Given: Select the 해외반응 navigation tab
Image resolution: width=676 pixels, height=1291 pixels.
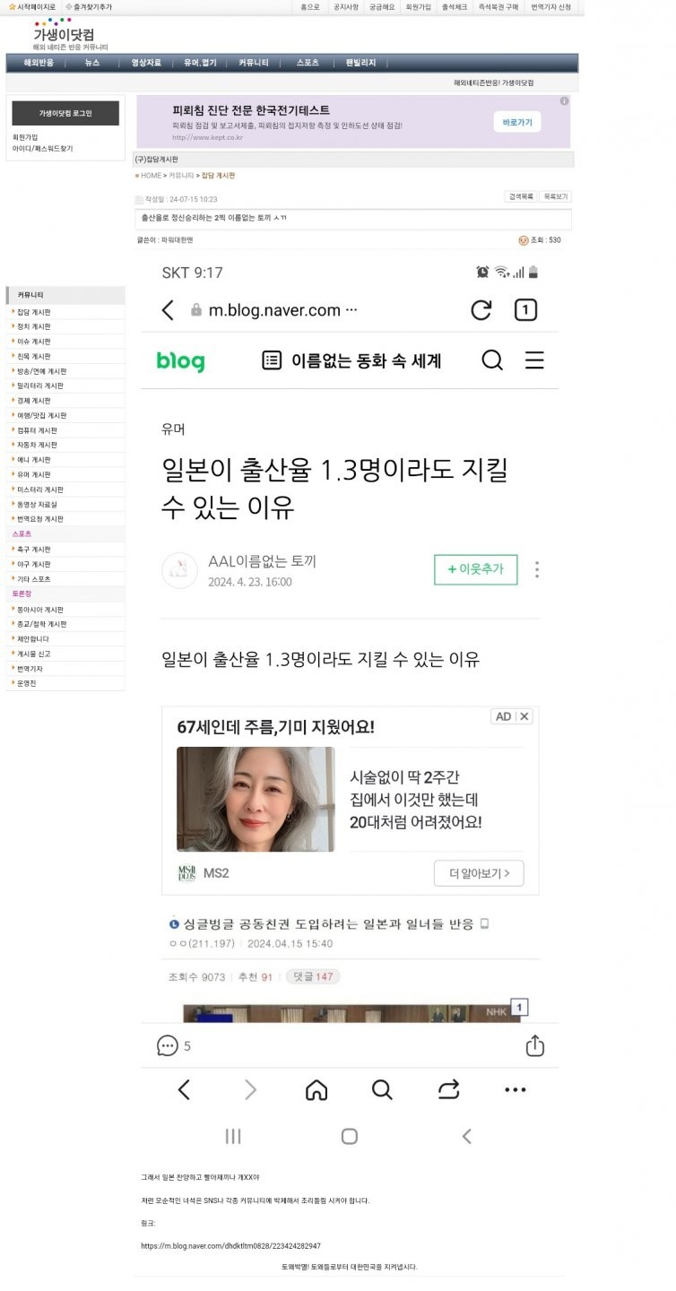Looking at the screenshot, I should tap(39, 63).
